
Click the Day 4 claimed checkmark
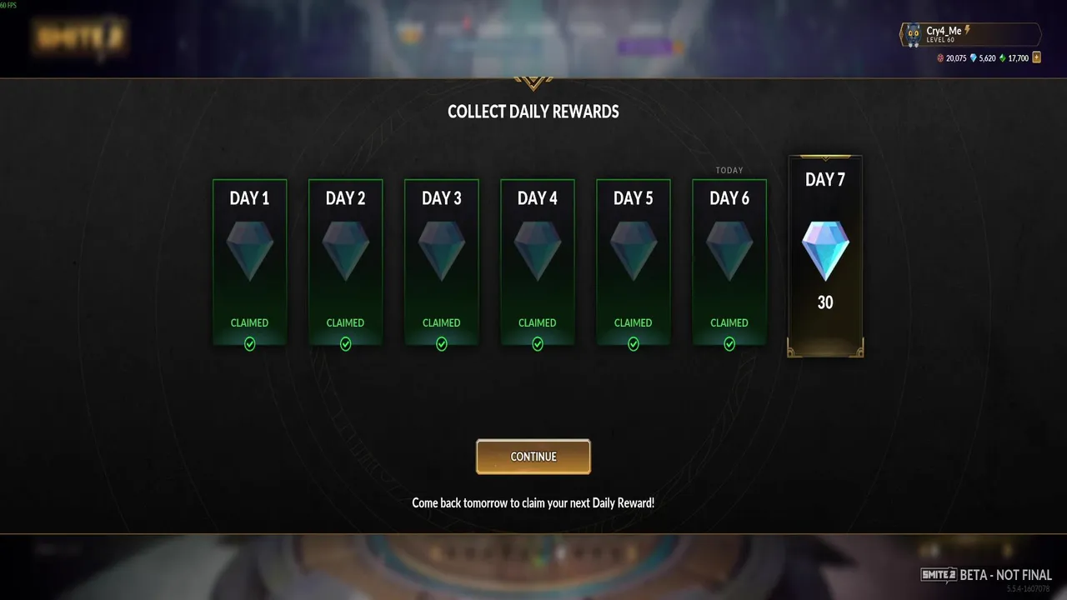(x=538, y=343)
